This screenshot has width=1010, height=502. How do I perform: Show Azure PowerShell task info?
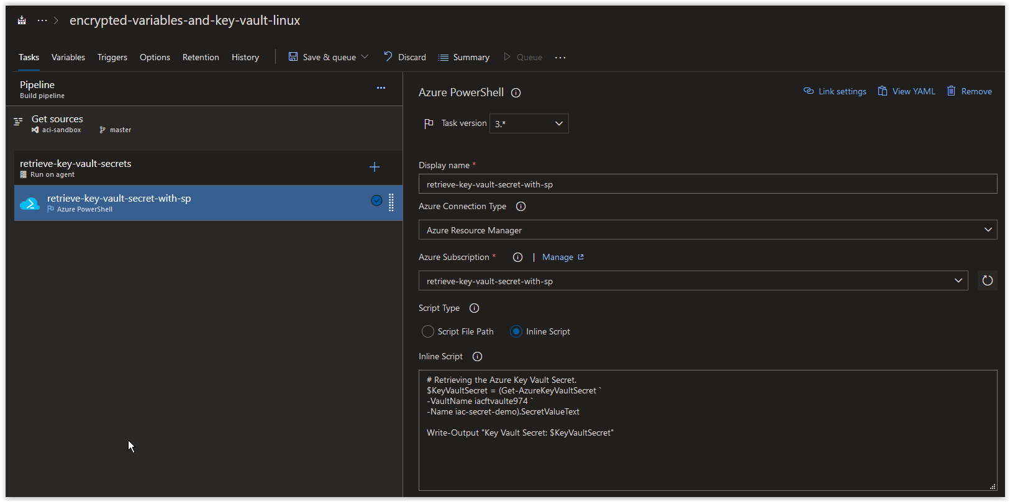pyautogui.click(x=516, y=93)
